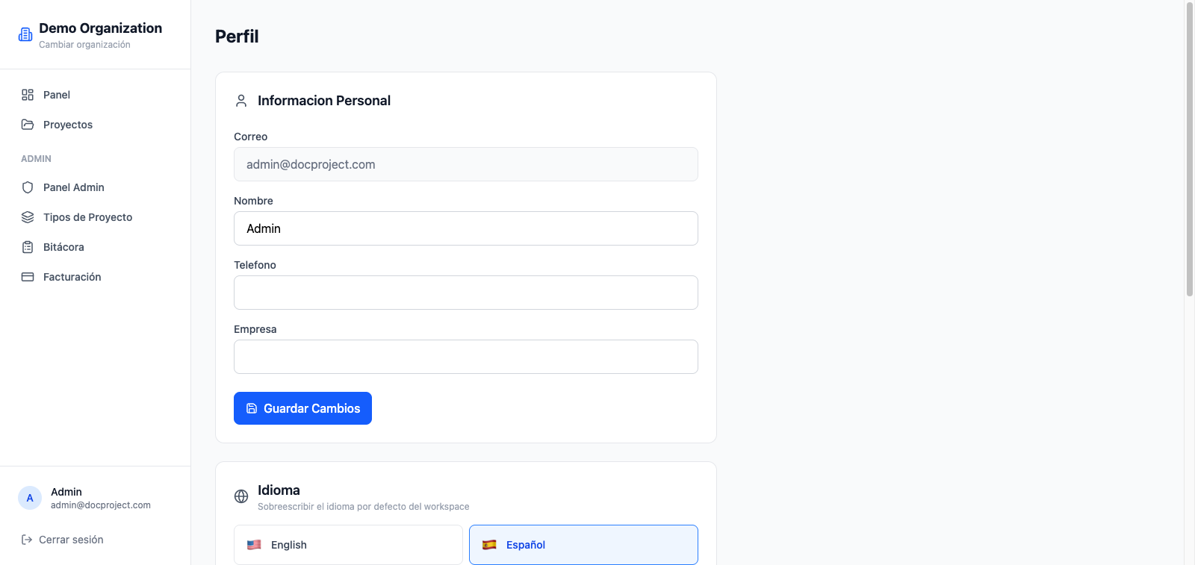Focus the Telefono text field
This screenshot has height=565, width=1195.
[466, 293]
